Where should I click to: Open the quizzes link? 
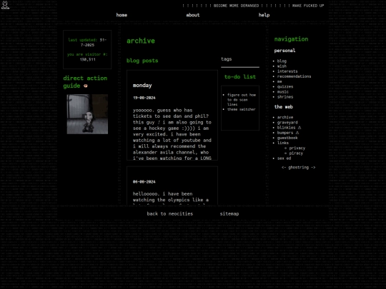(285, 87)
